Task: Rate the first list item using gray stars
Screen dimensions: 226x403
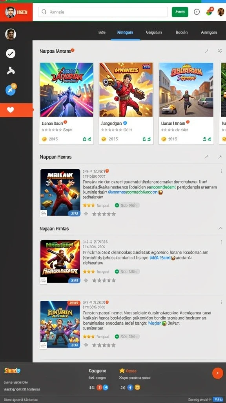Action: coord(104,214)
